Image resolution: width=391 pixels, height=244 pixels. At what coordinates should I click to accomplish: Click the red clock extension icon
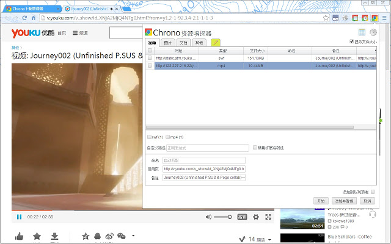click(x=365, y=18)
